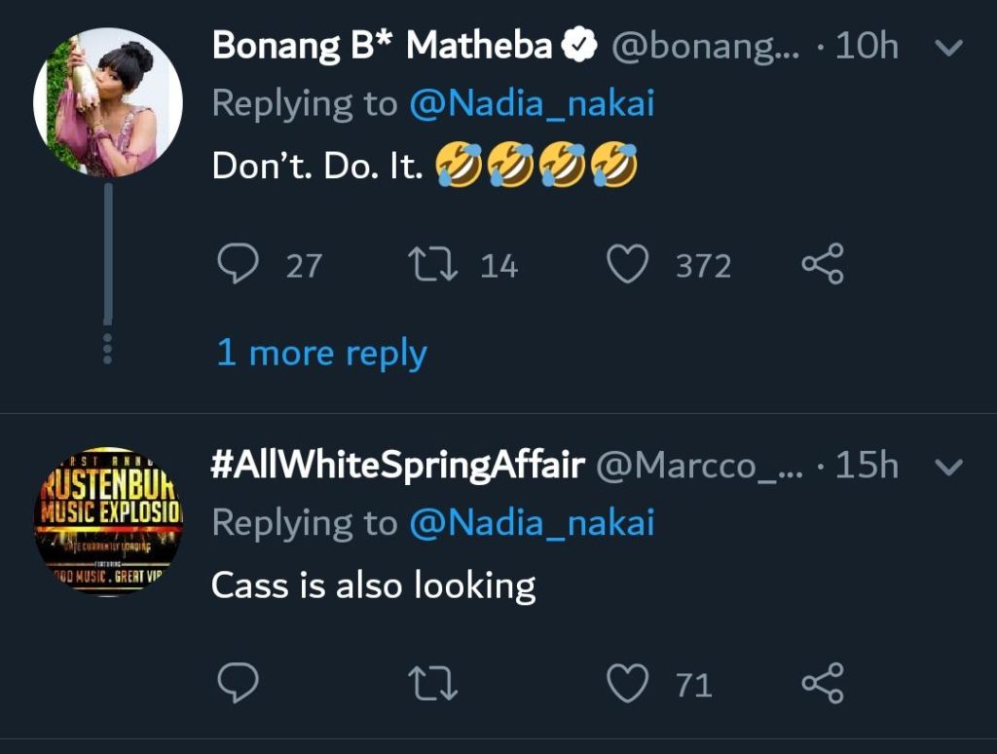View Bonang B* Matheba's profile picture
The image size is (997, 754).
[x=108, y=102]
